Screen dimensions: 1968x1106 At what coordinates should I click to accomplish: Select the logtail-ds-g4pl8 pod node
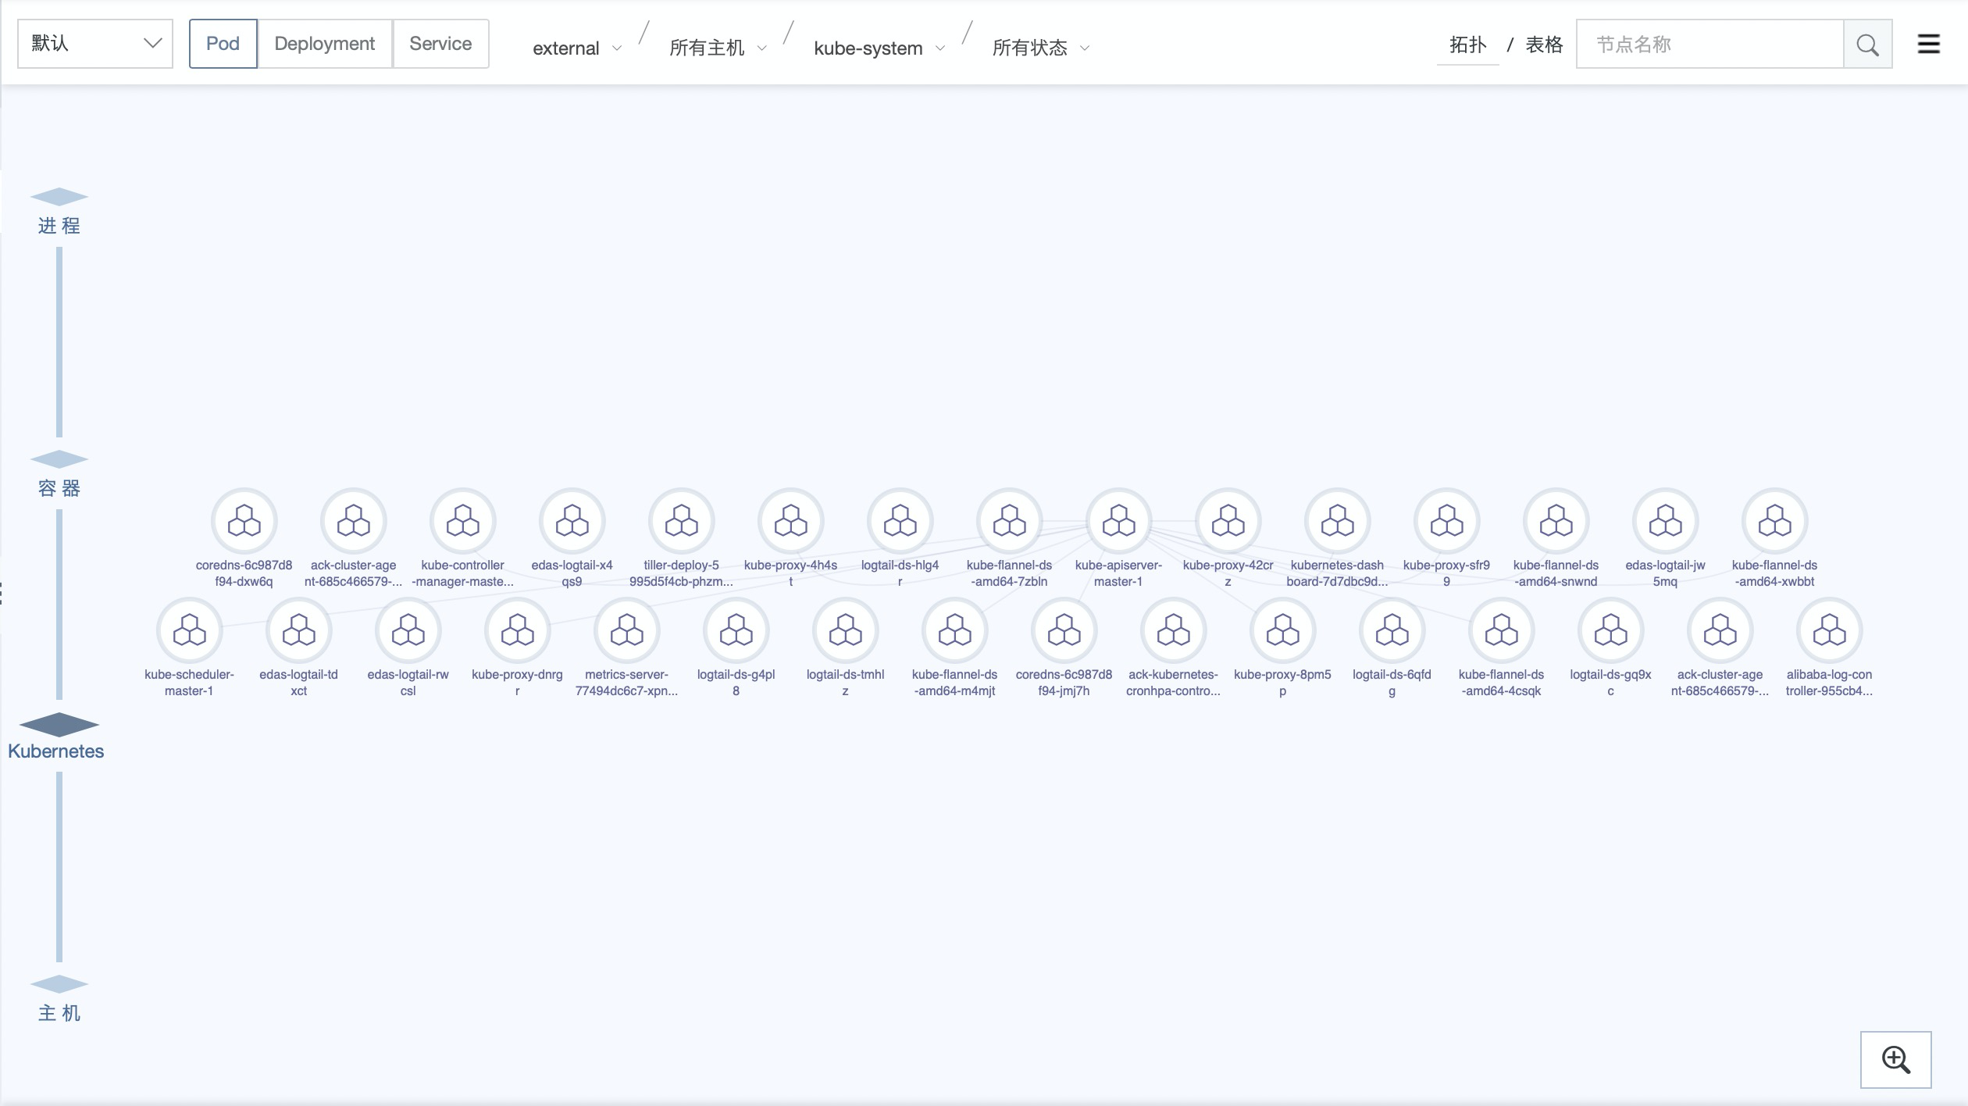[x=736, y=630]
